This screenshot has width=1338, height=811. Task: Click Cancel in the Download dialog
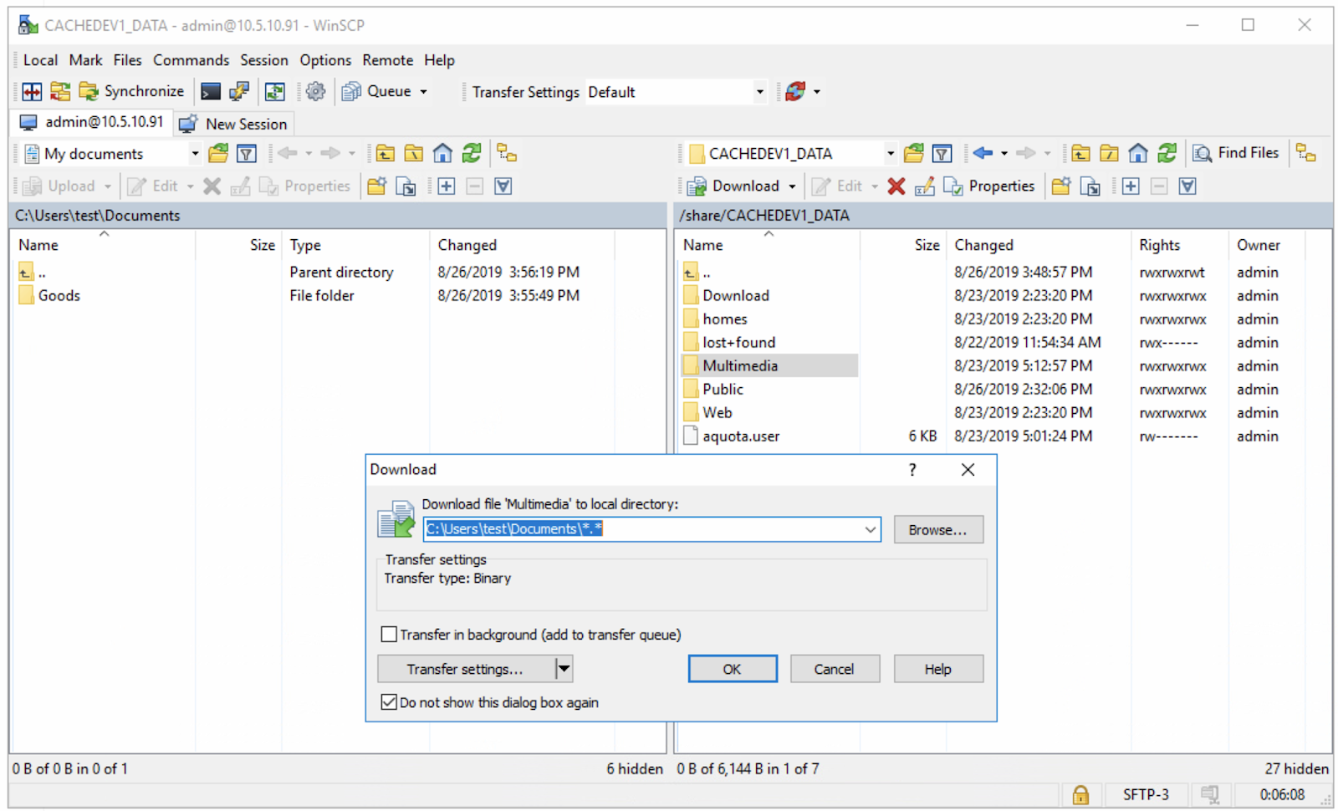(835, 669)
